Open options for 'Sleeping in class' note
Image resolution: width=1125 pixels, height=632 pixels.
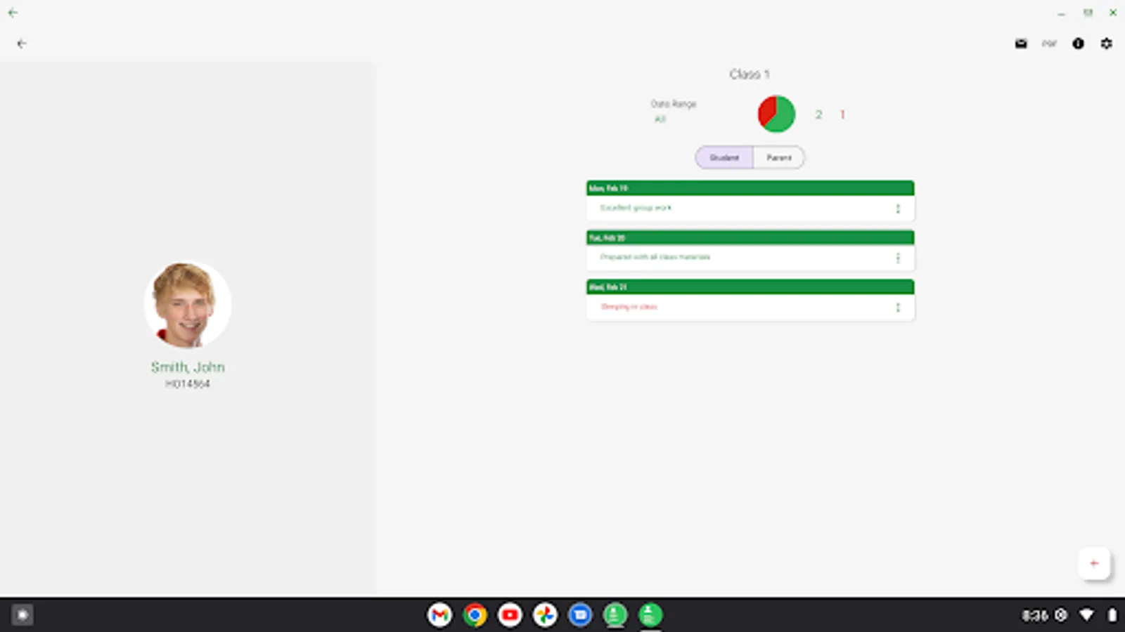[898, 307]
